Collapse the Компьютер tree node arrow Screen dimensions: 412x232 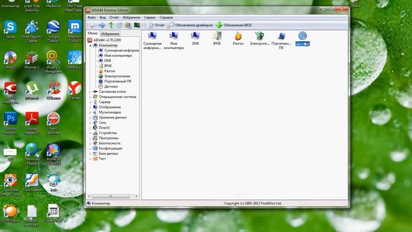tap(90, 45)
